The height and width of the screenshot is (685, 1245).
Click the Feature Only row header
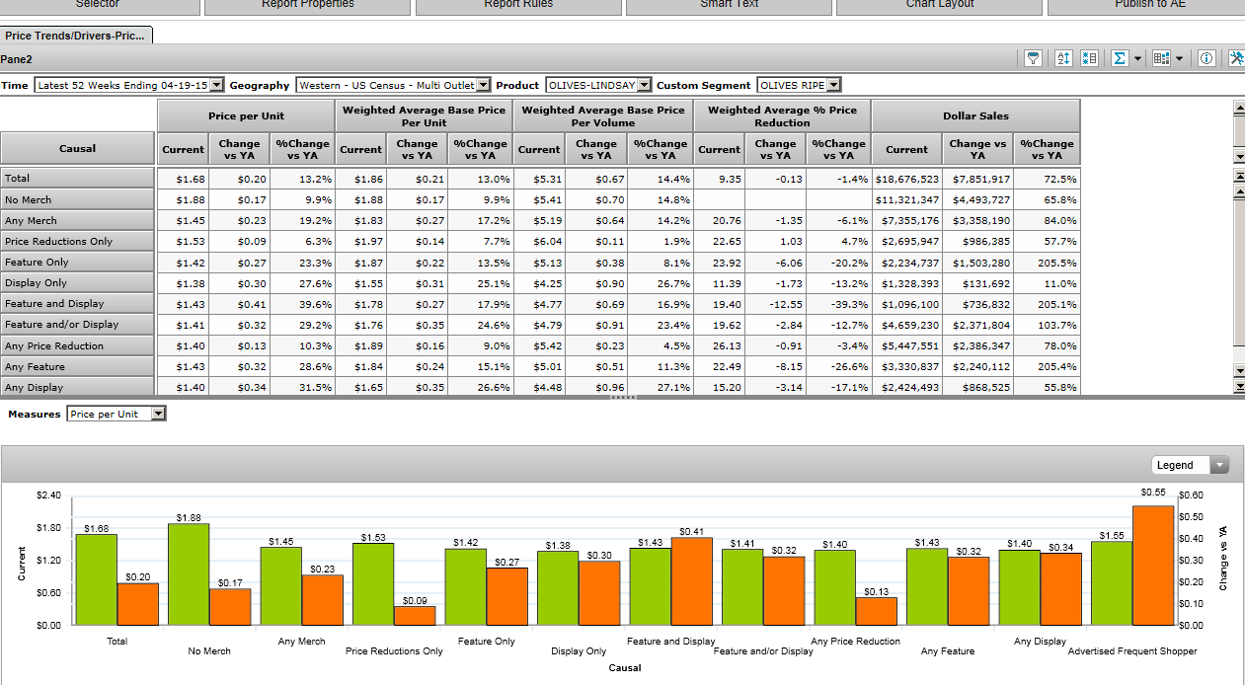point(77,263)
